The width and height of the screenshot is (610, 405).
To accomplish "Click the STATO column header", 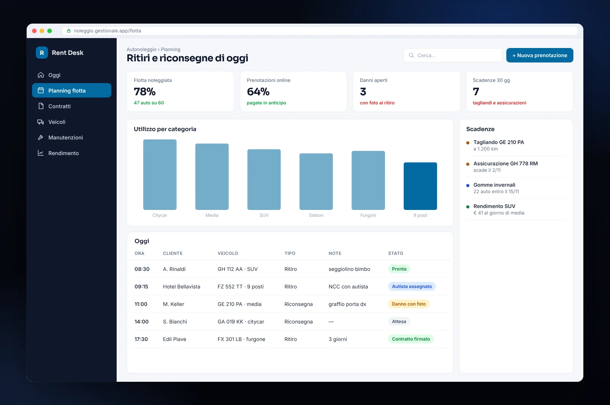I will [396, 253].
